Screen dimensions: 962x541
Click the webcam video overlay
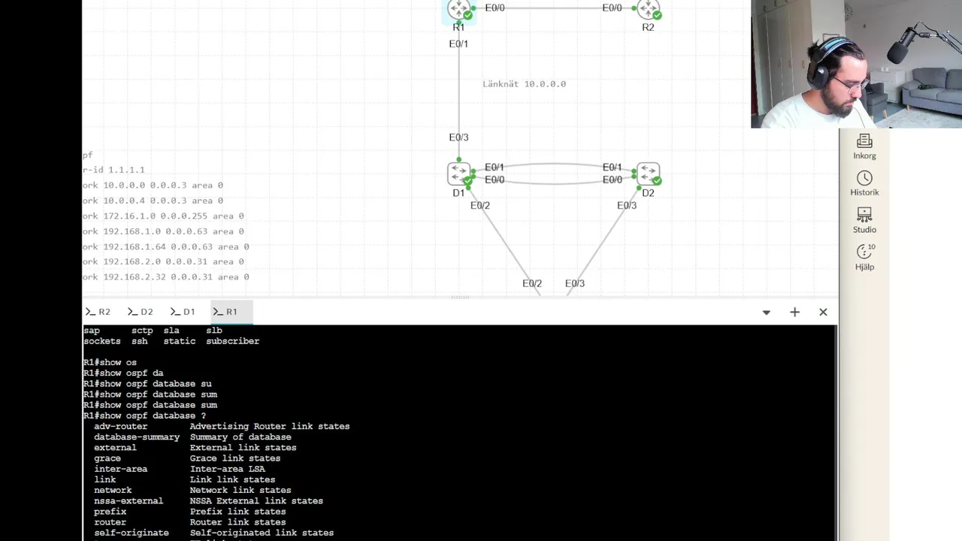(856, 64)
